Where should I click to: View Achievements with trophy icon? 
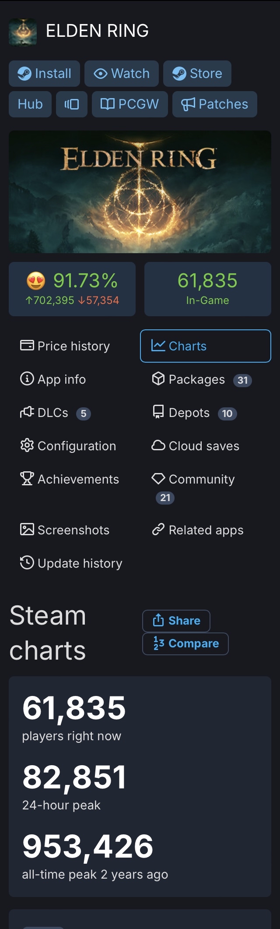pyautogui.click(x=70, y=479)
